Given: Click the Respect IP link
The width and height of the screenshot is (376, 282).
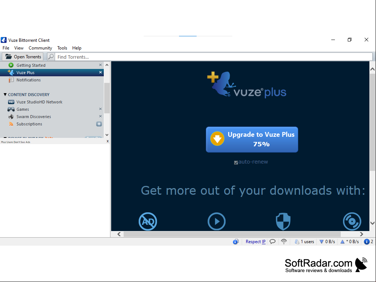Looking at the screenshot, I should (255, 241).
